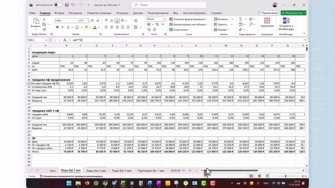Align cell text right
The image size is (335, 188).
pos(117,27)
